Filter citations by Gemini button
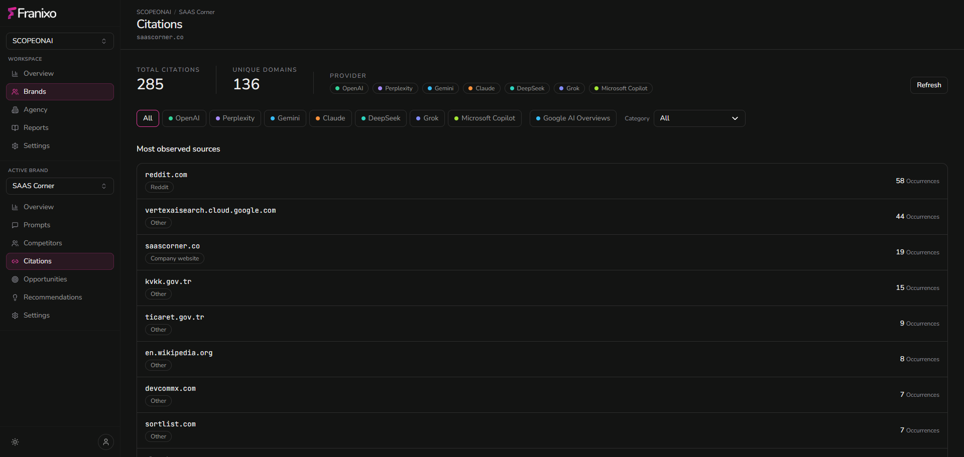The height and width of the screenshot is (457, 964). pyautogui.click(x=285, y=118)
